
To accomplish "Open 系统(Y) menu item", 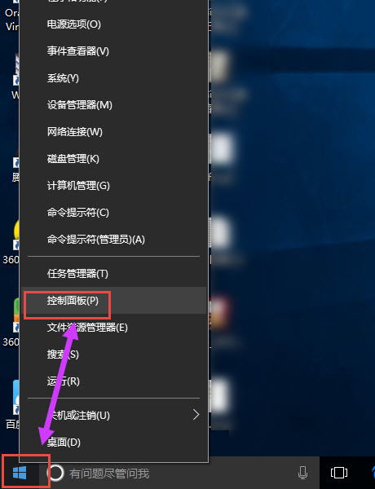I will point(113,78).
